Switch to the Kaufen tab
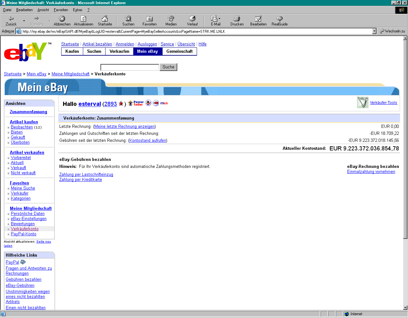Viewport: 408px width, 318px height. [72, 52]
